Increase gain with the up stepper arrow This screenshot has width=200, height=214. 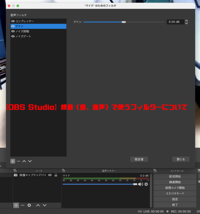click(186, 21)
